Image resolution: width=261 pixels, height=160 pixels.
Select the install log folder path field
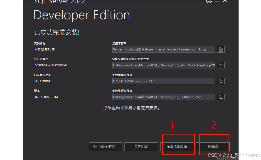click(164, 65)
